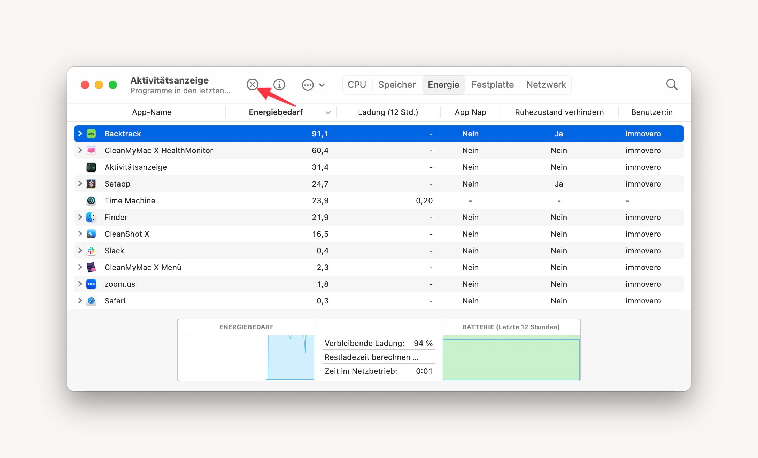Click the Energiebedarf sort direction chevron
Image resolution: width=758 pixels, height=458 pixels.
[x=328, y=113]
